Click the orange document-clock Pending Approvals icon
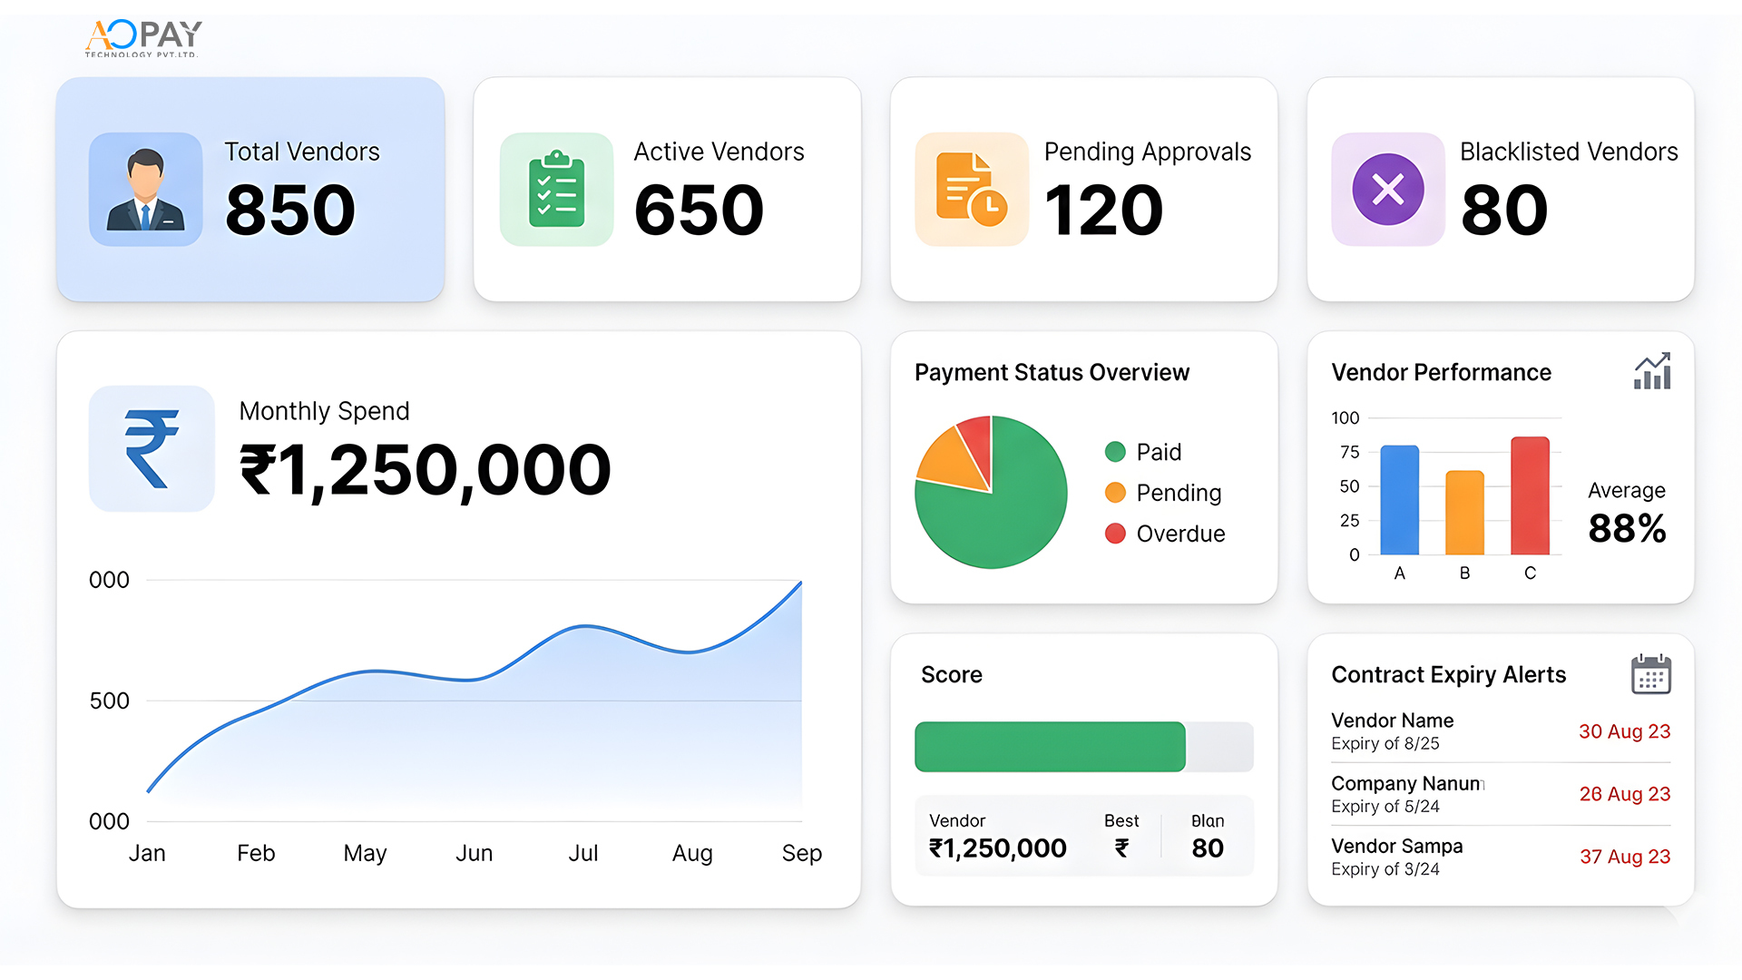Viewport: 1742px width, 980px height. click(972, 190)
